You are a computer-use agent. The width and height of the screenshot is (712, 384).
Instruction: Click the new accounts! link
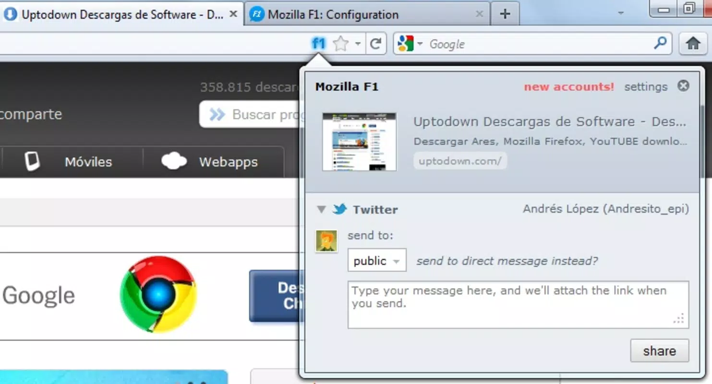coord(569,87)
